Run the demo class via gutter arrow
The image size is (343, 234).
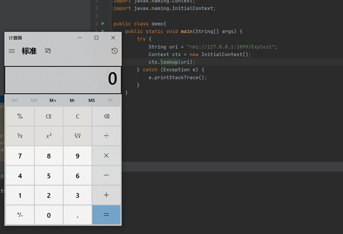click(x=103, y=23)
